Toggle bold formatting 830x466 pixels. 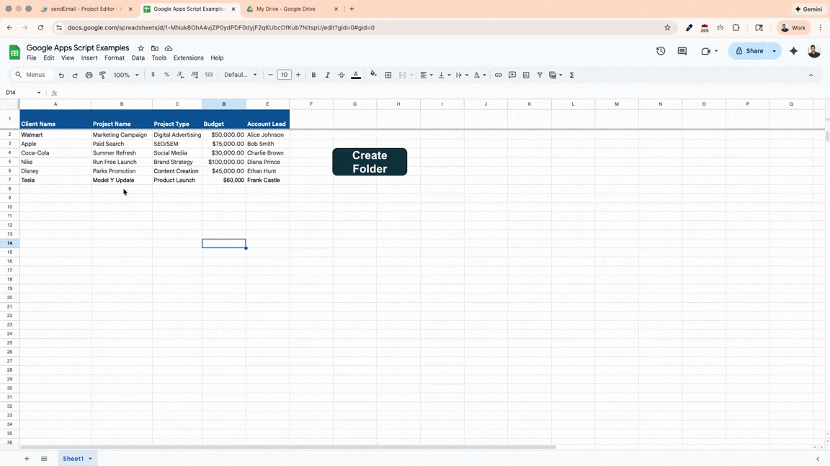313,75
